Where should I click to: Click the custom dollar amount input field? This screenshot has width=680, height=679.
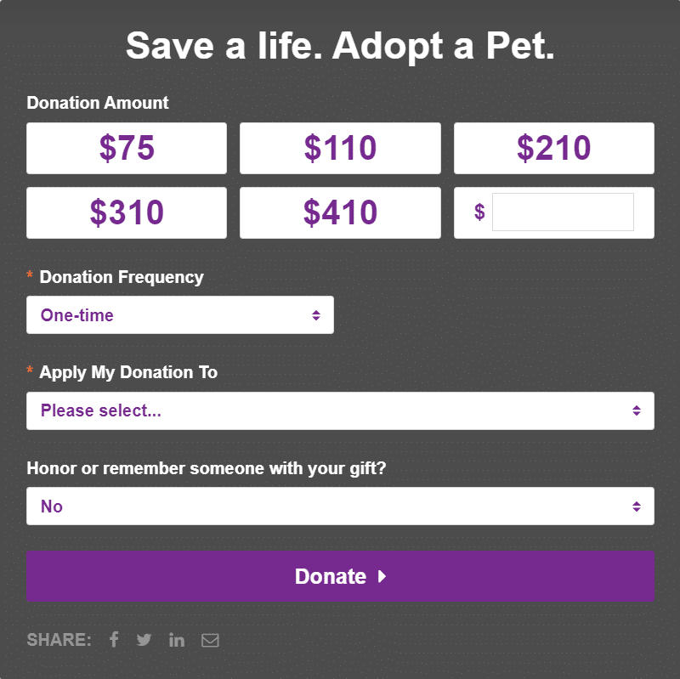pos(563,212)
